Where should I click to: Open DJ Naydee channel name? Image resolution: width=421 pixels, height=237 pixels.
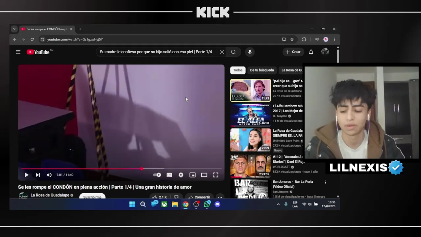click(x=280, y=116)
